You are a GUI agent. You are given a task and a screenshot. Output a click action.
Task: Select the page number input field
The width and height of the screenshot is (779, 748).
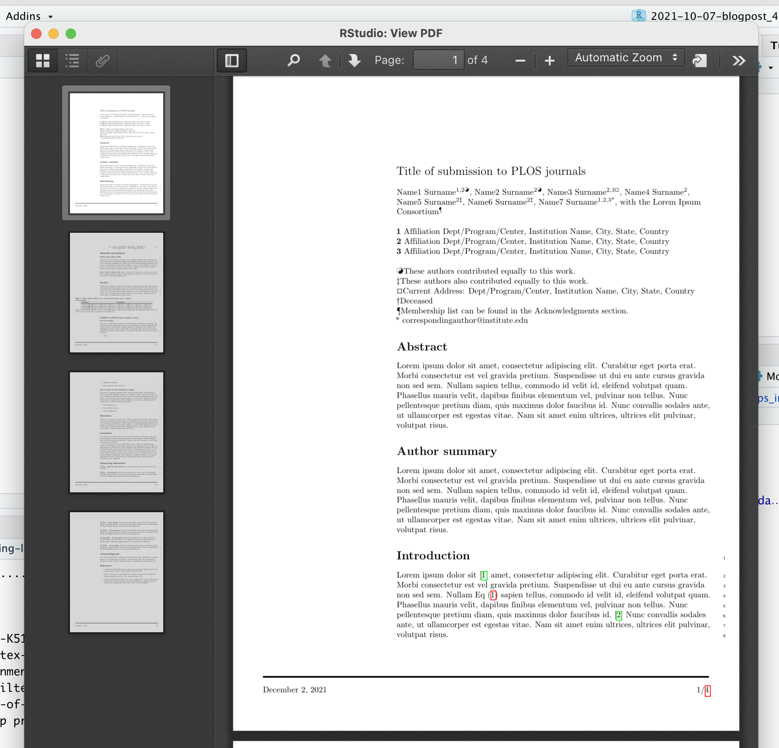coord(438,60)
